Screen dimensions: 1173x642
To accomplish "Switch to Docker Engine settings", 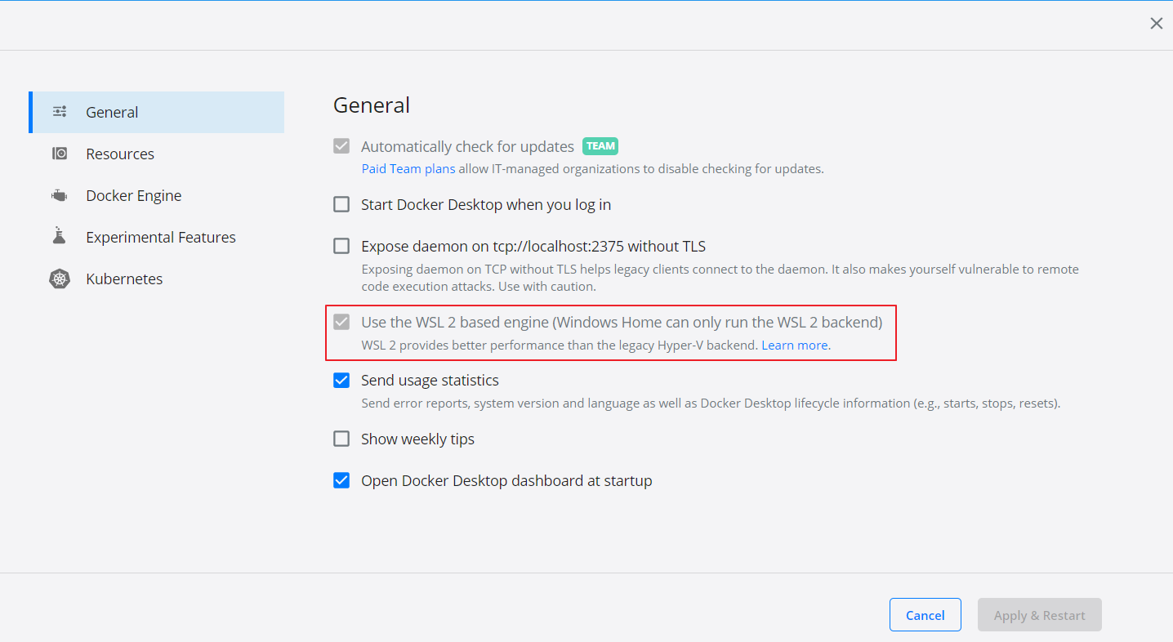I will coord(156,195).
